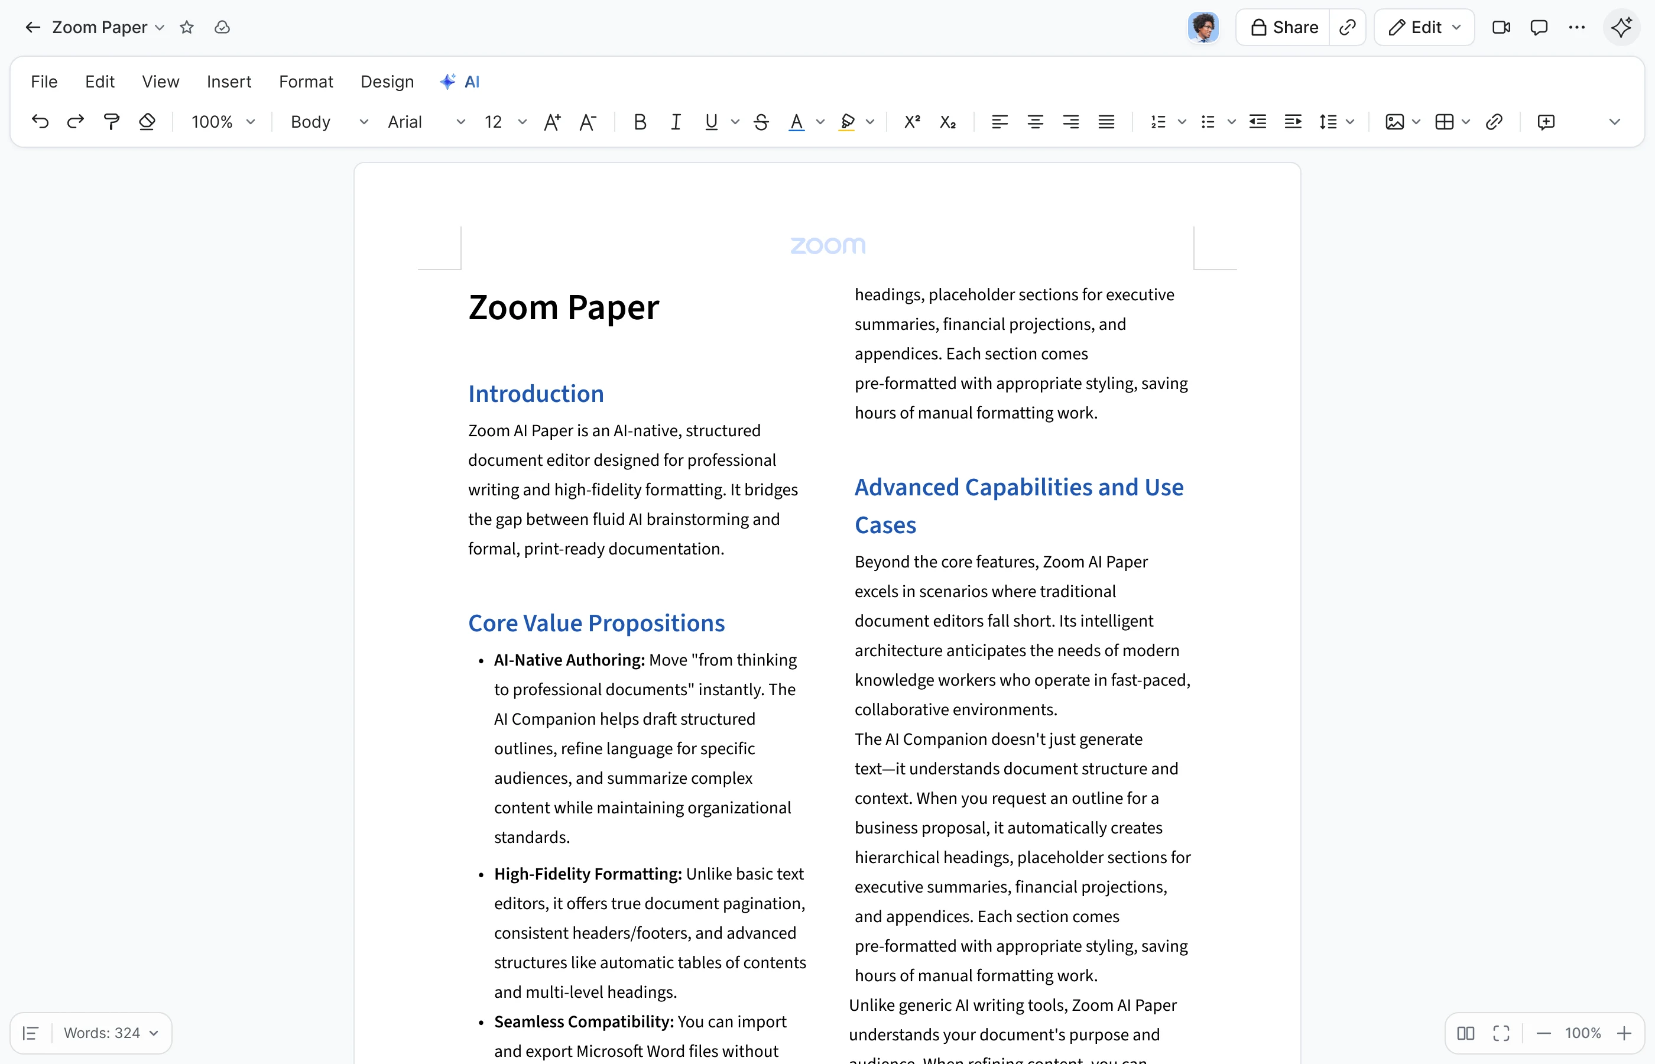Open line spacing options

1336,122
